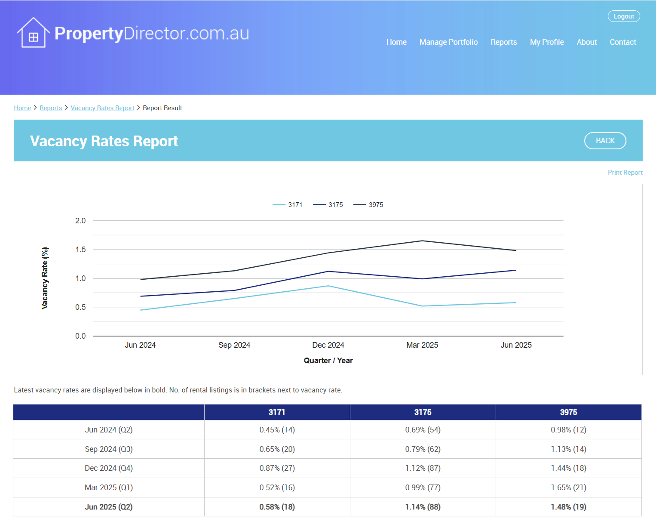The height and width of the screenshot is (531, 656).
Task: Open the Vacancy Rates Report breadcrumb
Action: click(102, 108)
